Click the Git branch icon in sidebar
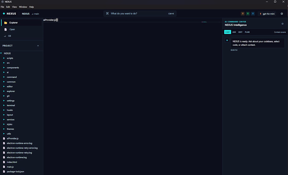The height and width of the screenshot is (175, 288). [5, 36]
